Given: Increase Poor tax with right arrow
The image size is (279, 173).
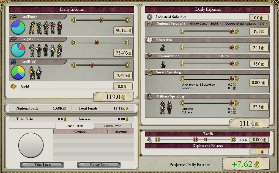Looking at the screenshot, I should coord(128,20).
